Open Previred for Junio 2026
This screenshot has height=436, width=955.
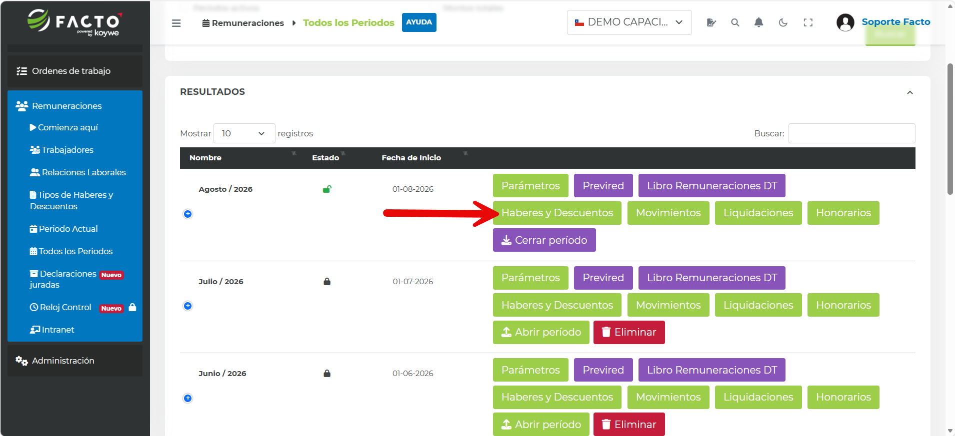[x=603, y=370]
